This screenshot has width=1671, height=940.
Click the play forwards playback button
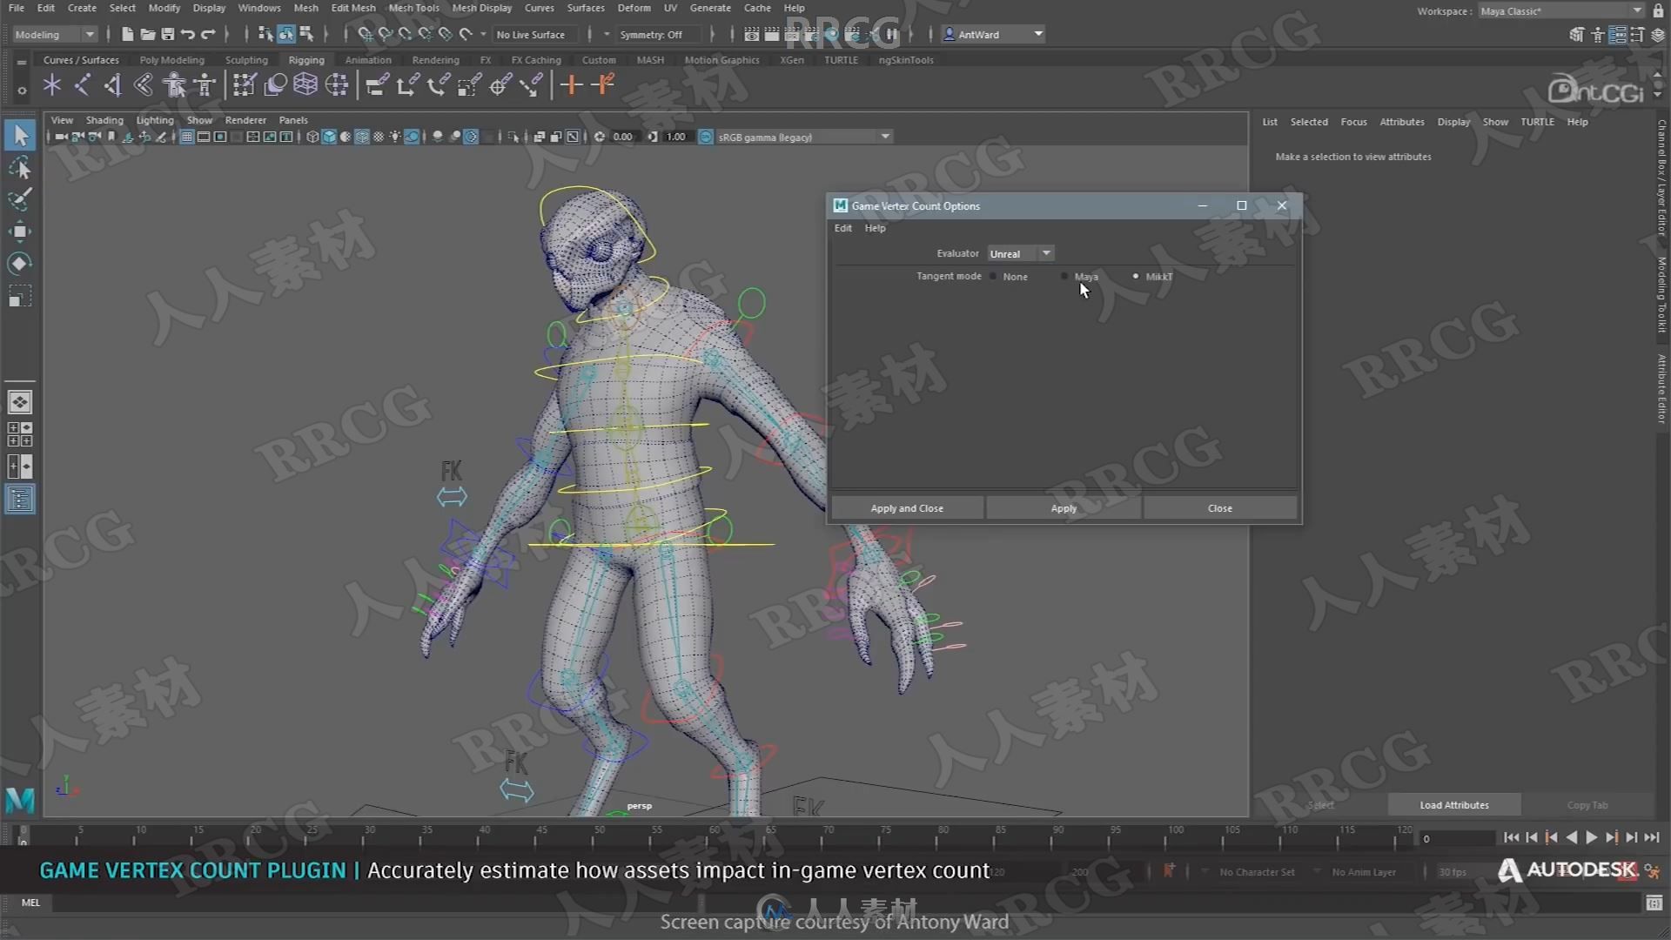1591,837
